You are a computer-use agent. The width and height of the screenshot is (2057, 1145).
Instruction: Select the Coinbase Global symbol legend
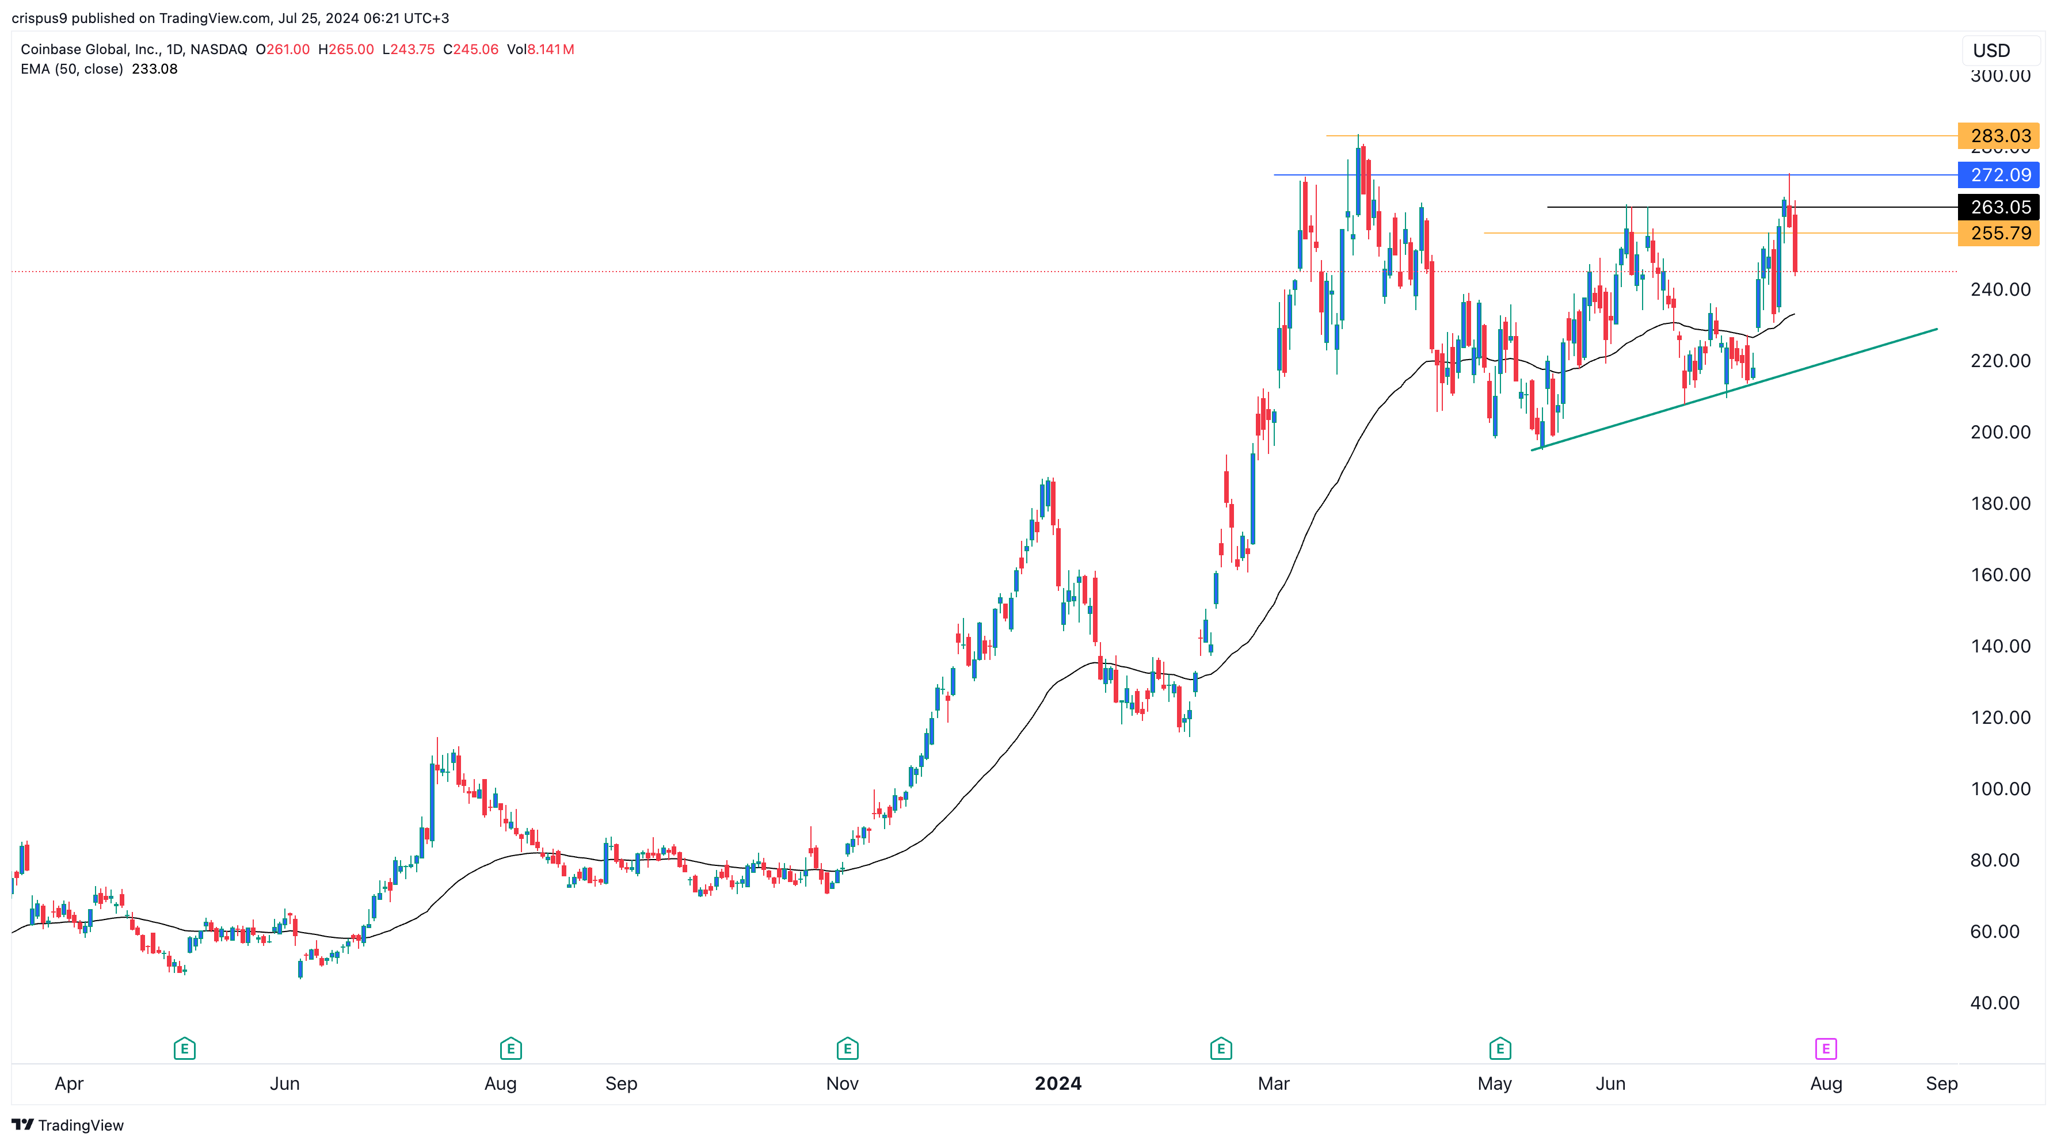[132, 49]
